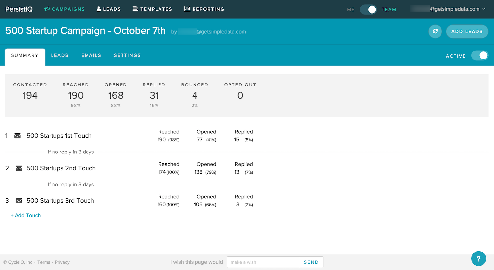Click the Leads person icon in navbar
494x270 pixels.
pos(99,9)
